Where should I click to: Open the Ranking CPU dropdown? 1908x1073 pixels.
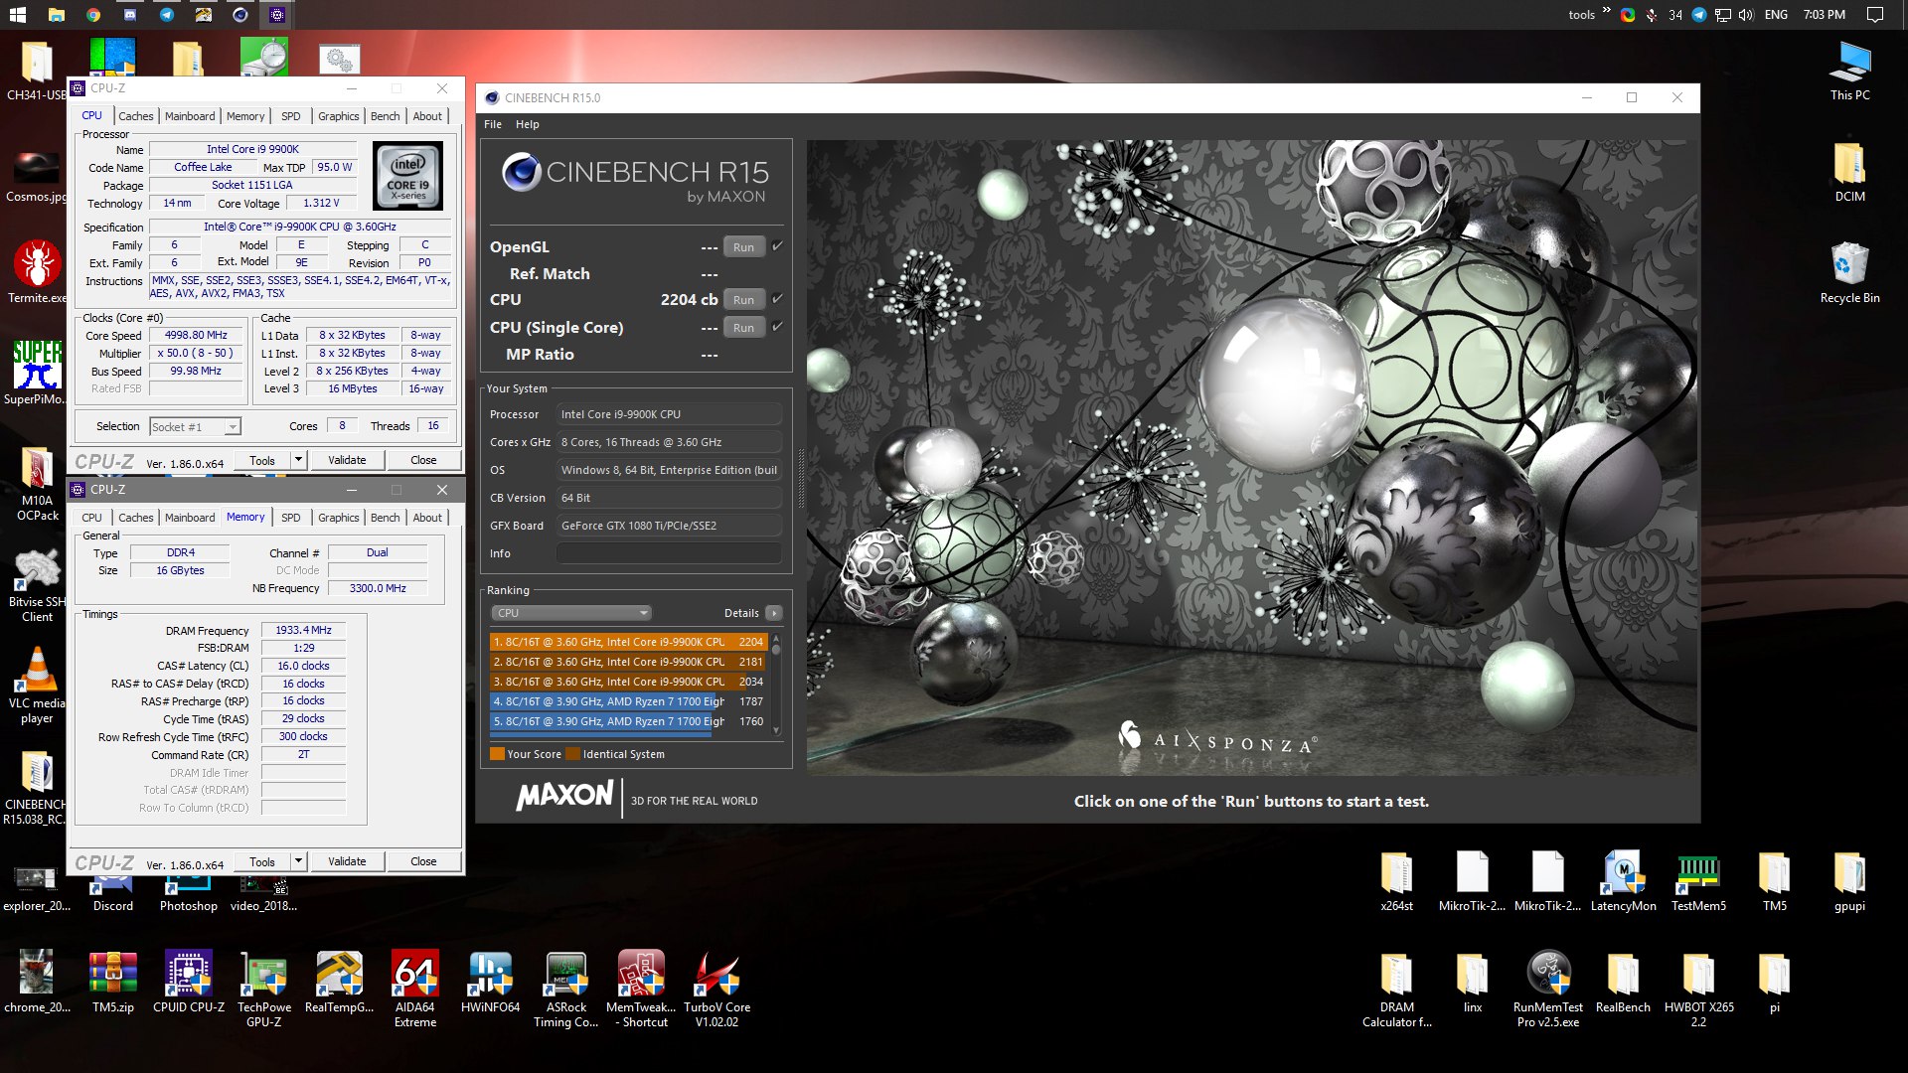(570, 613)
